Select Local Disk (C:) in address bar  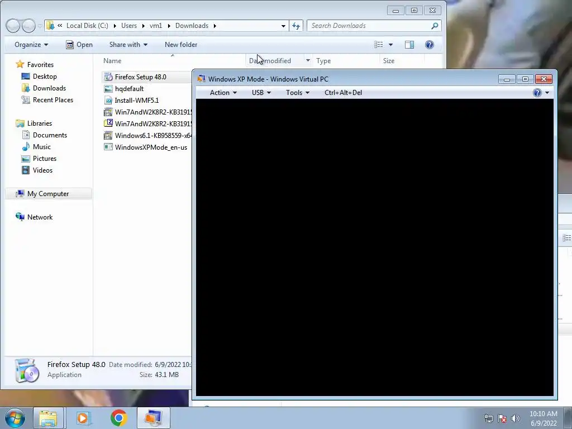click(x=87, y=26)
